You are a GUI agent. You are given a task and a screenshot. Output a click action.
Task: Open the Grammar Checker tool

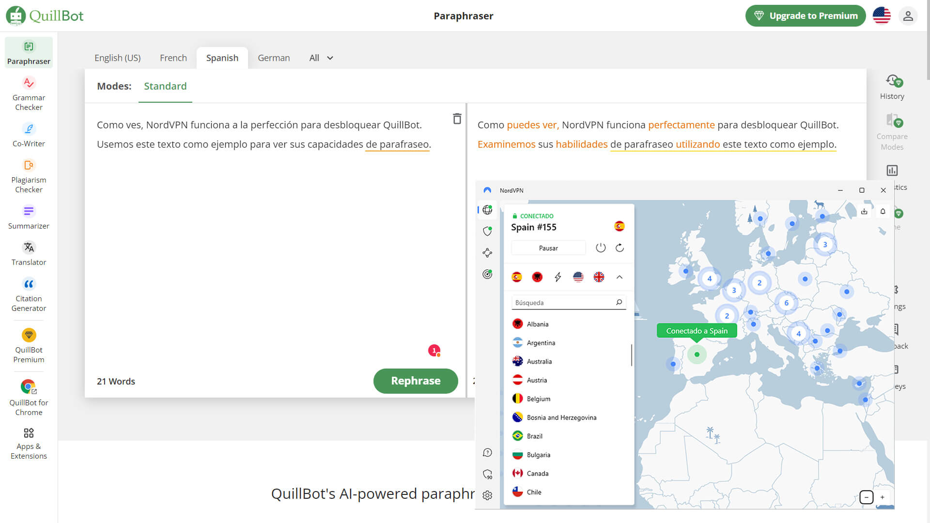(x=28, y=93)
